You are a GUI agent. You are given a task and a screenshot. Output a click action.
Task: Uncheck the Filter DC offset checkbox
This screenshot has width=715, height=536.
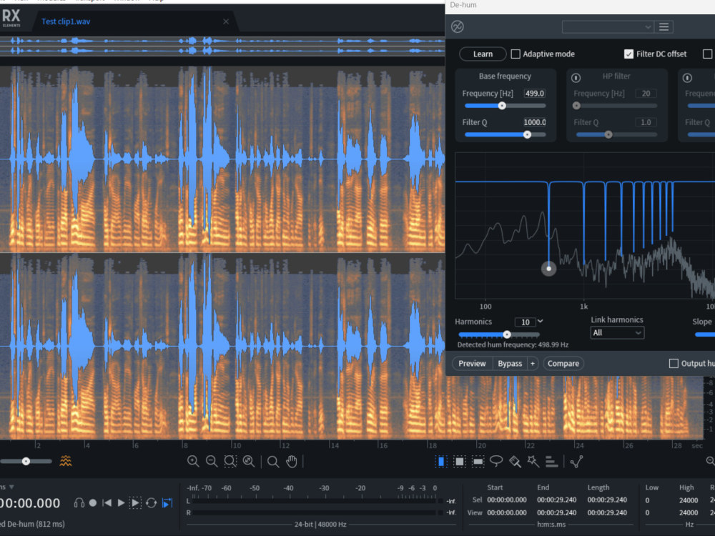pos(628,54)
